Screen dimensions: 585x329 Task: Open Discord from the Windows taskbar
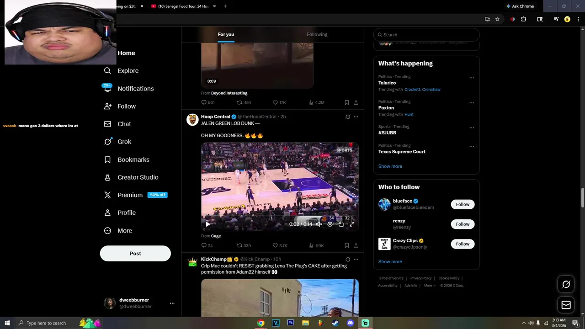tap(351, 323)
